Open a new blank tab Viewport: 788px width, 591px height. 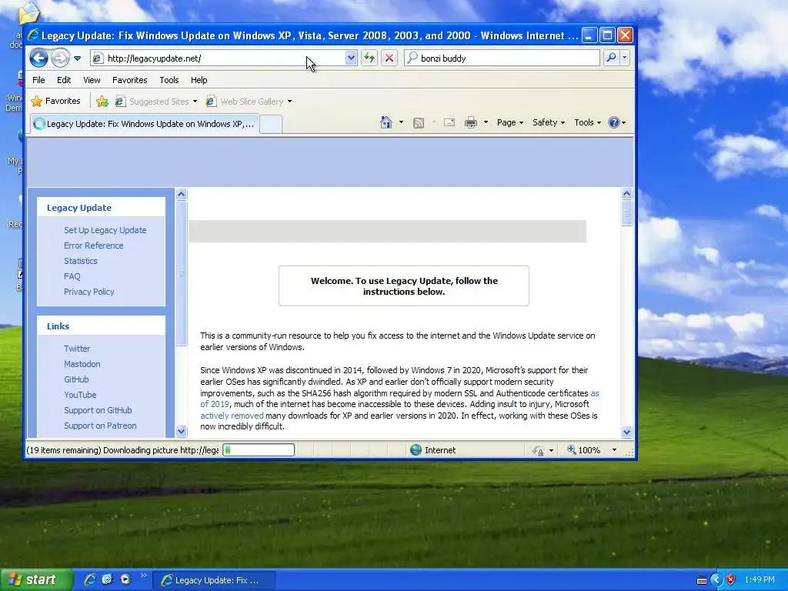[x=271, y=125]
